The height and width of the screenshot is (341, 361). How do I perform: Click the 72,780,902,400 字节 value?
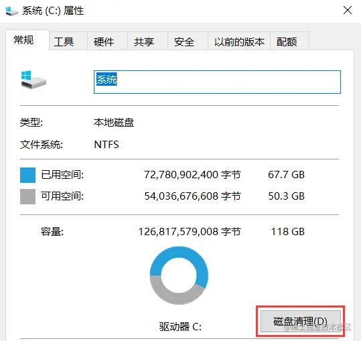click(192, 175)
